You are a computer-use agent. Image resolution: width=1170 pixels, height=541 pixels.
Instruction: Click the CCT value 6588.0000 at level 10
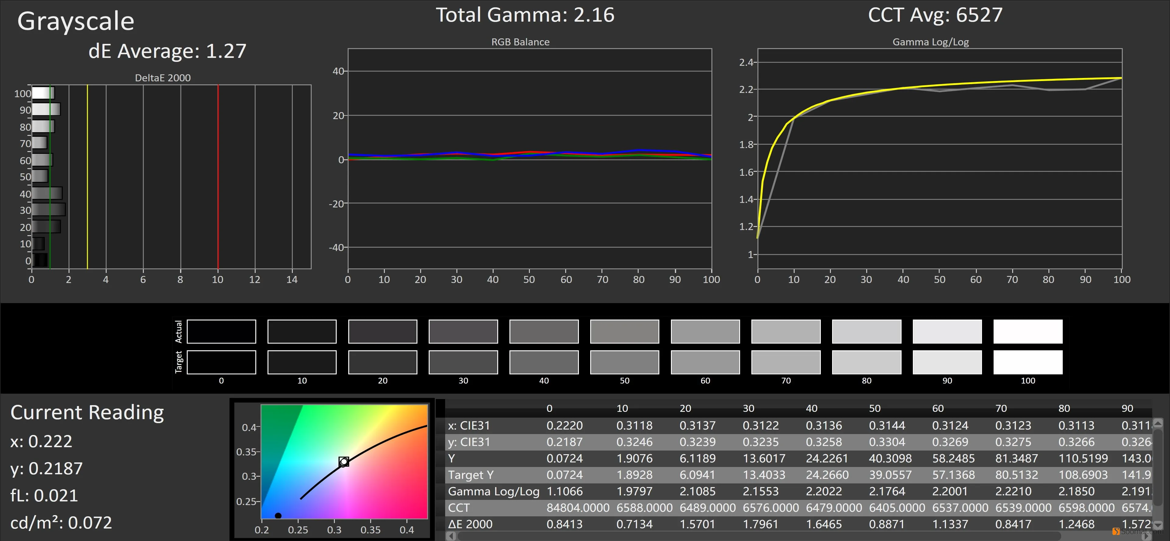point(644,508)
